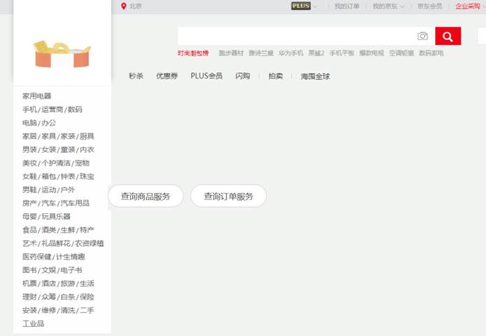Expand the 企业采购 dropdown

483,6
